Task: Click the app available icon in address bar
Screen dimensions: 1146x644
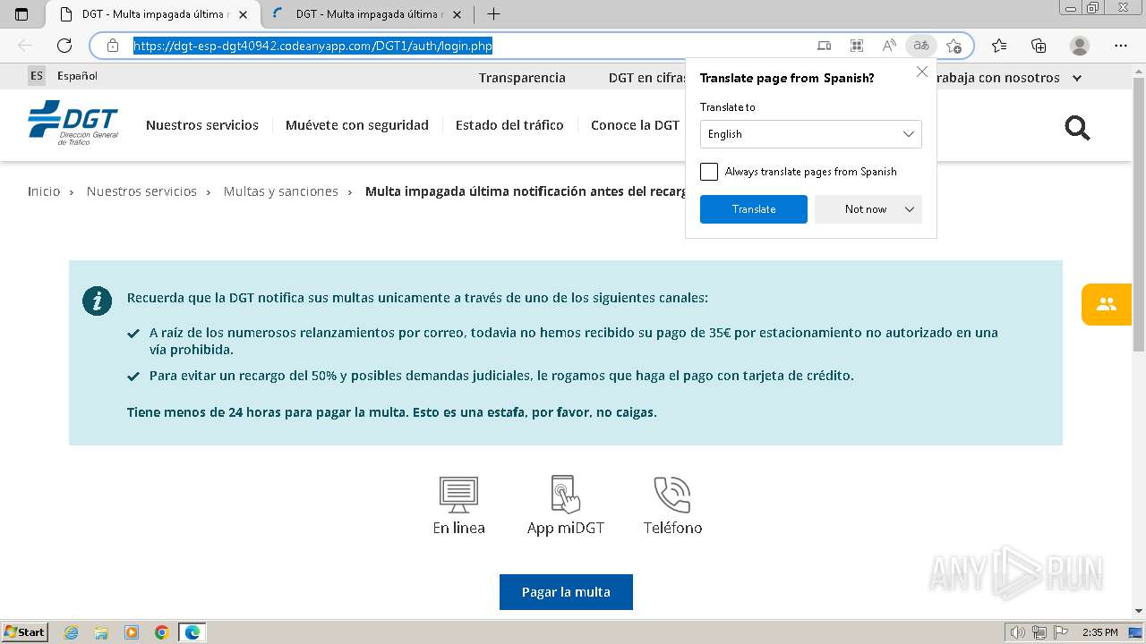Action: coord(825,46)
